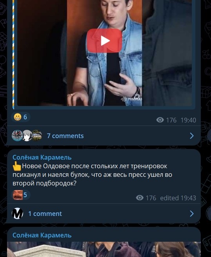Click third commenter avatar on 7 comments row

(x=37, y=136)
